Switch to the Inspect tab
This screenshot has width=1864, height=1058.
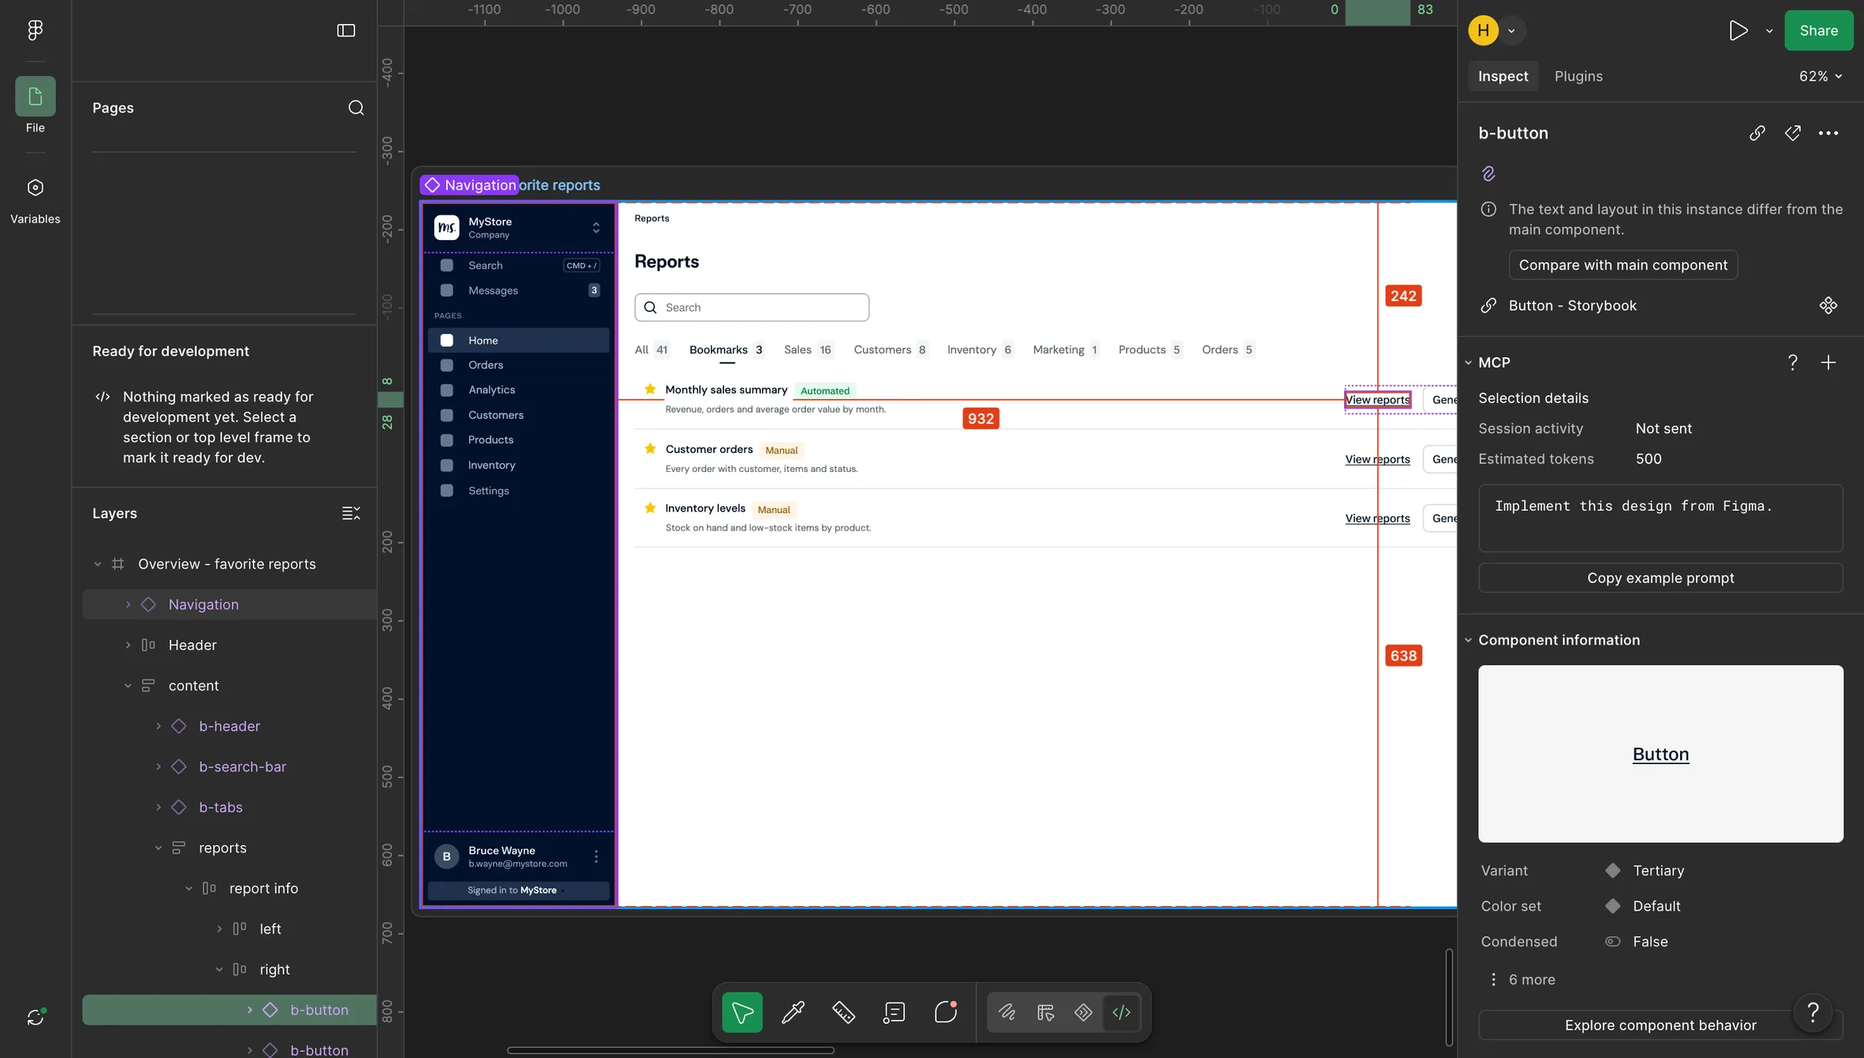point(1503,76)
